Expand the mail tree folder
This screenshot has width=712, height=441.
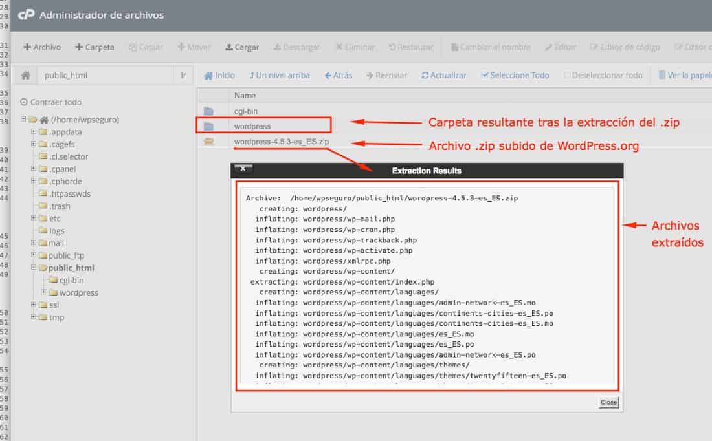(x=33, y=242)
